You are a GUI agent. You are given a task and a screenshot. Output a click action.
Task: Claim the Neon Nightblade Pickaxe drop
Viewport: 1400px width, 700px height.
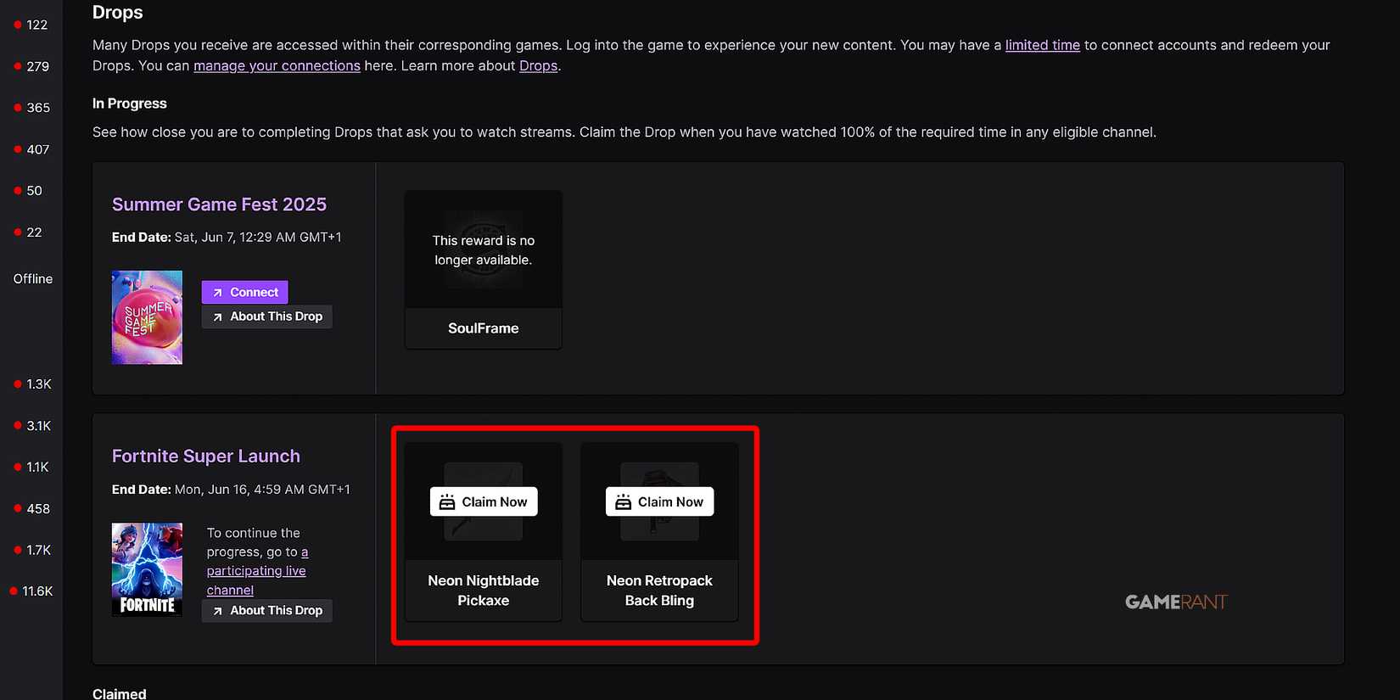point(484,501)
